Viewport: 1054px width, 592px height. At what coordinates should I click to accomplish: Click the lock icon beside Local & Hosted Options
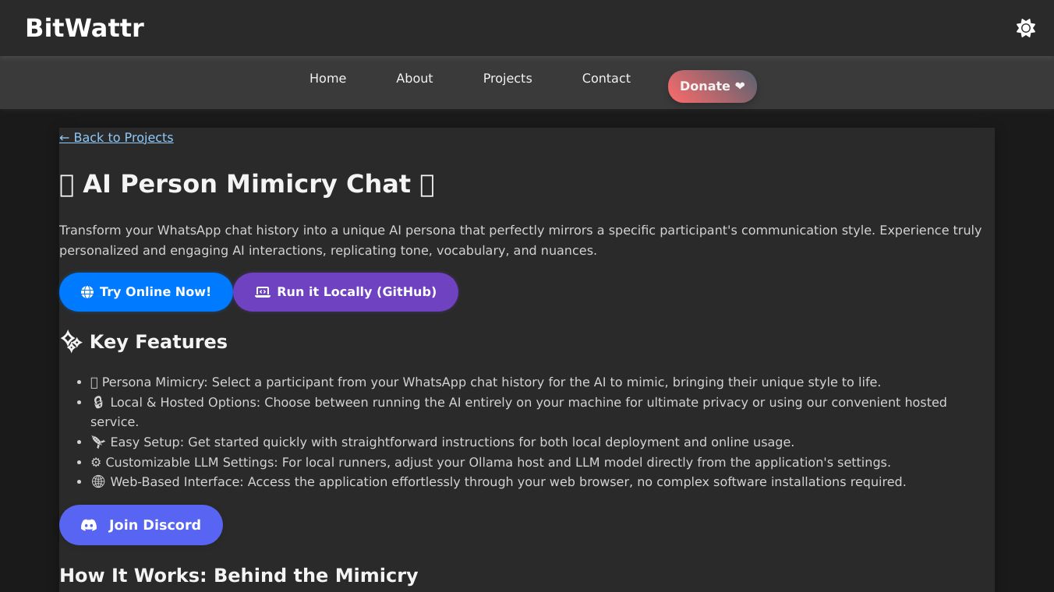[x=98, y=402]
